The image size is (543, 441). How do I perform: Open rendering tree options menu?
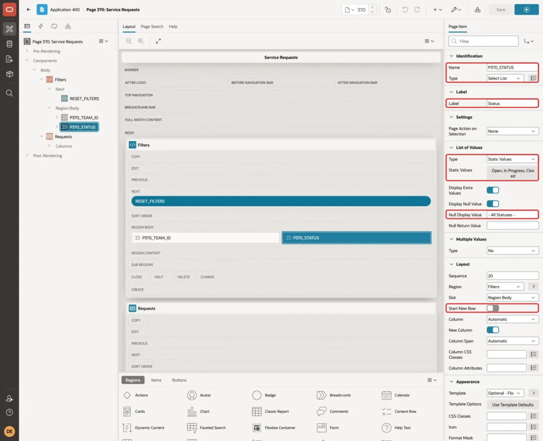(103, 41)
